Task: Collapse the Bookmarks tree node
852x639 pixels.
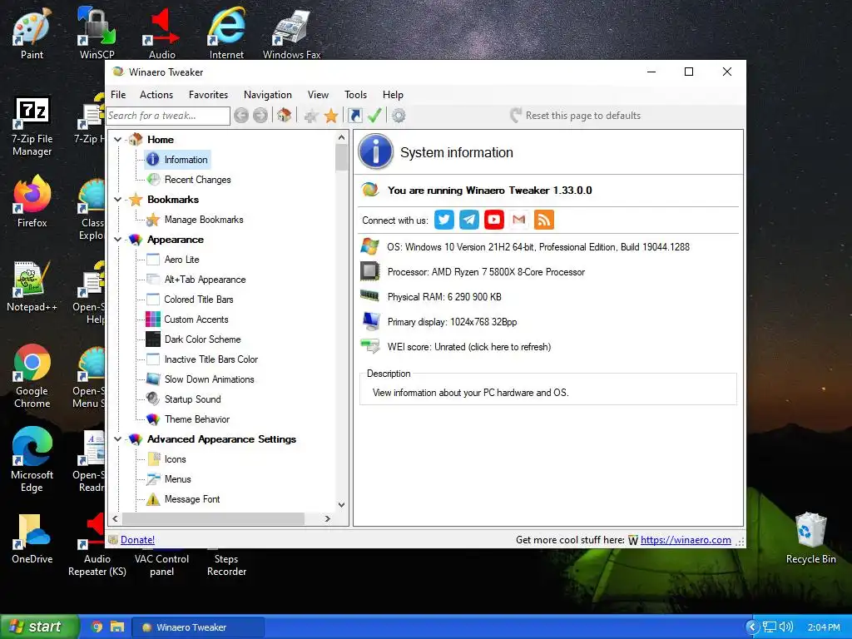Action: coord(117,200)
